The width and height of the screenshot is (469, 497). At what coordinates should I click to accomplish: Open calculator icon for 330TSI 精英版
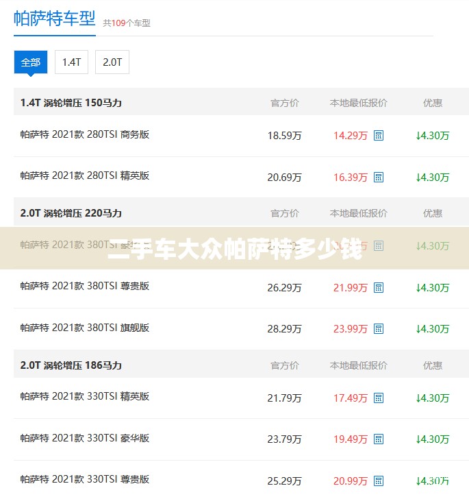379,398
